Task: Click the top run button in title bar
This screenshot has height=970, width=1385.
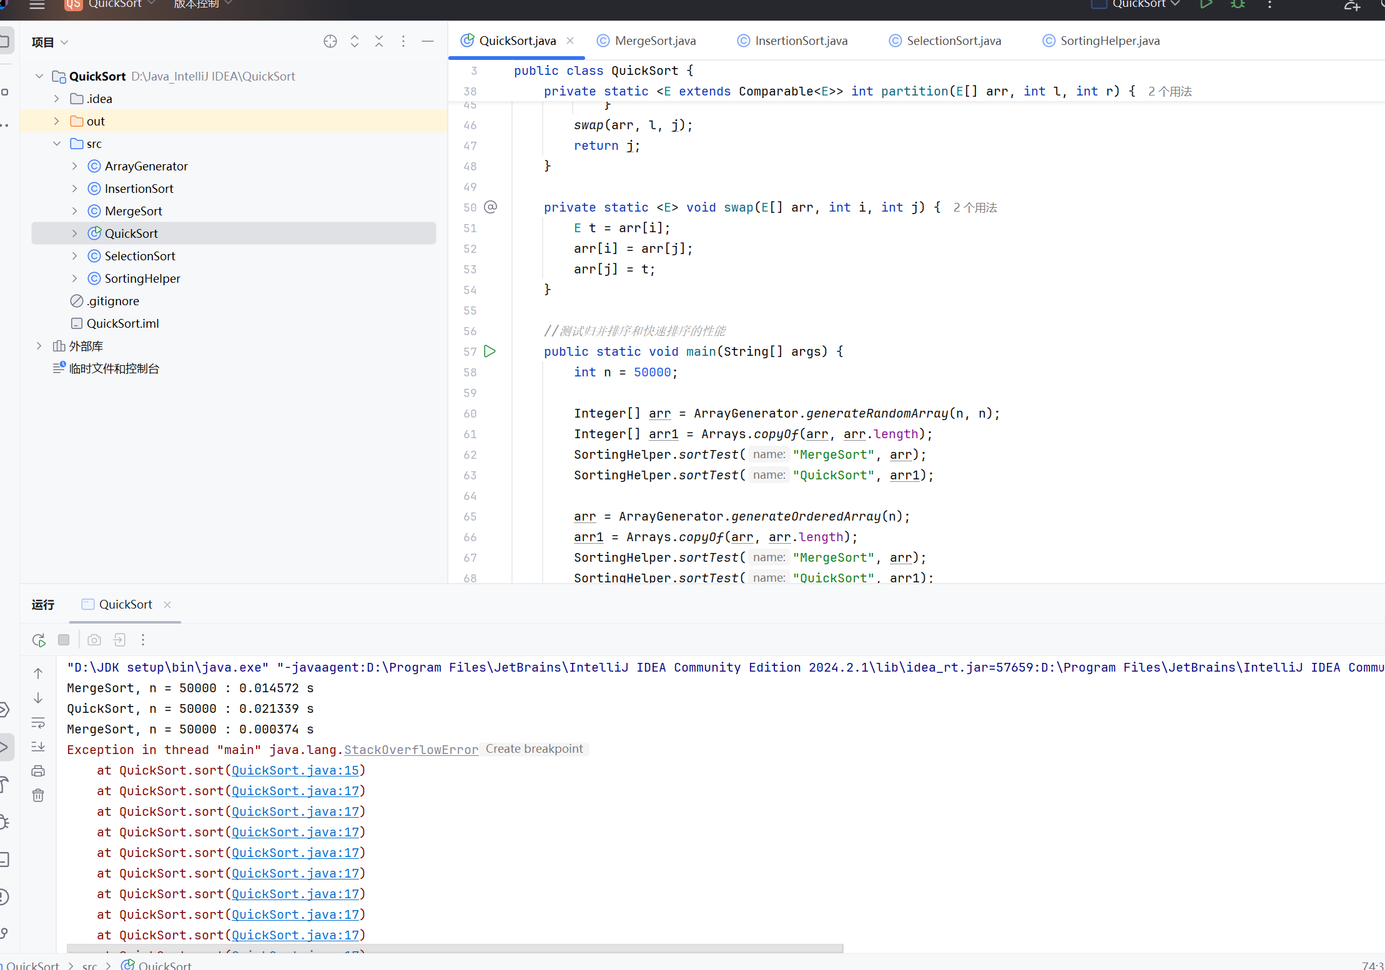Action: (x=1206, y=4)
